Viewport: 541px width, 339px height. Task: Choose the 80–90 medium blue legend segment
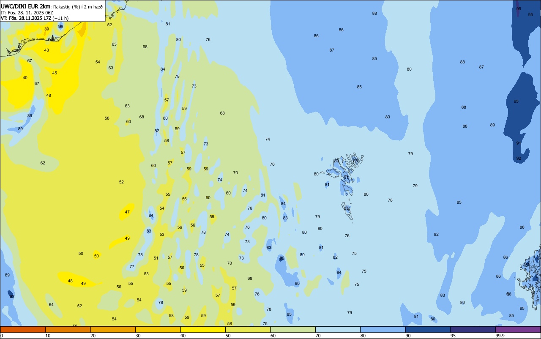click(383, 329)
